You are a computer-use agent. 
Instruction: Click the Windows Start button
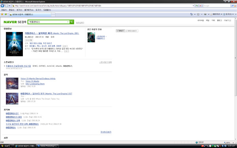pyautogui.click(x=6, y=146)
